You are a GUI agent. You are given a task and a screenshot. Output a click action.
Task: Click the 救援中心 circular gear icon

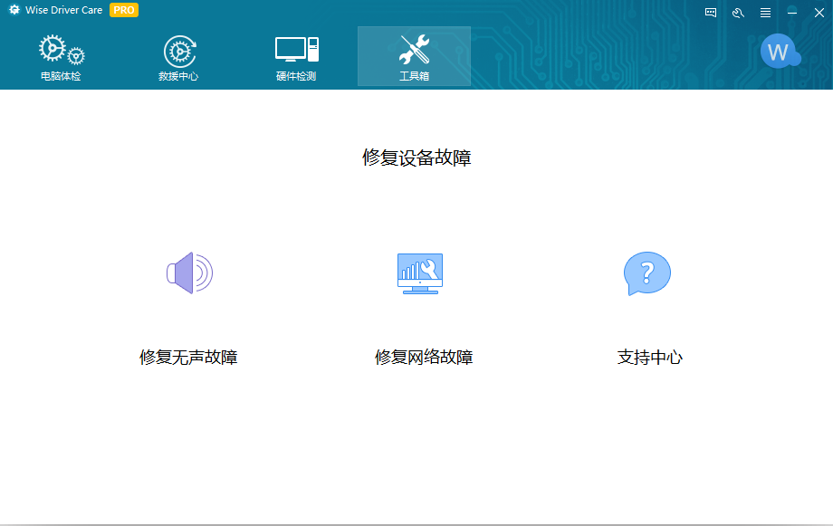click(178, 50)
